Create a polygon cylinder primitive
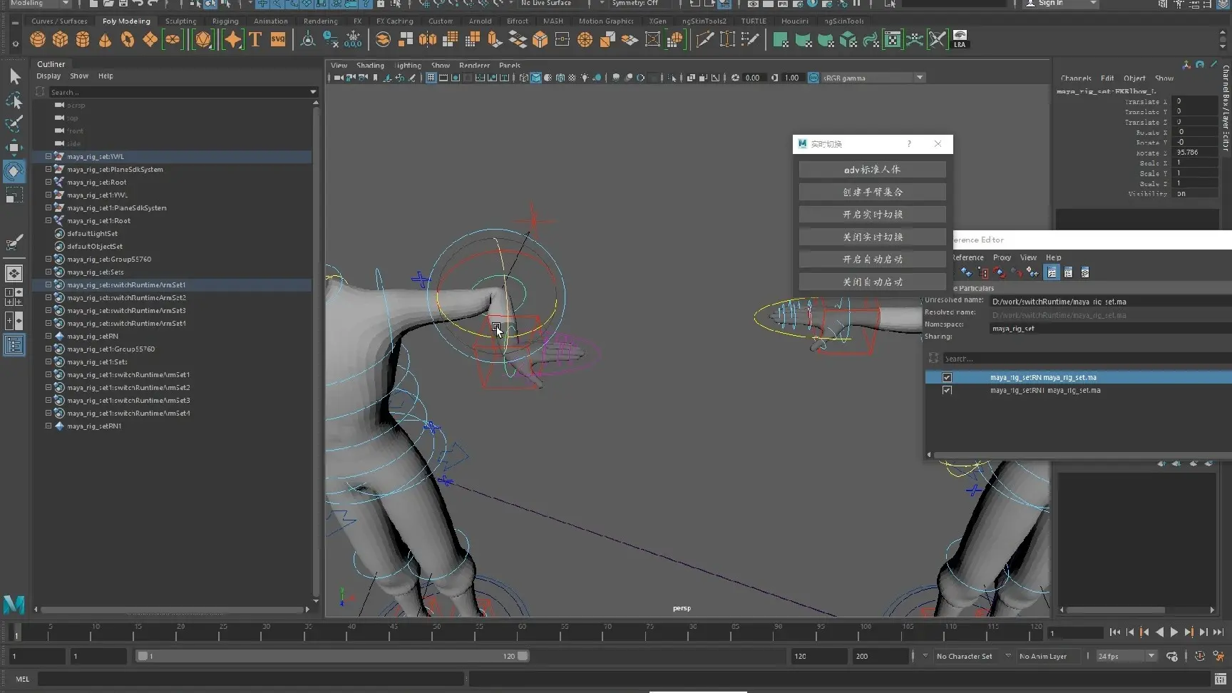The image size is (1232, 693). coord(83,39)
